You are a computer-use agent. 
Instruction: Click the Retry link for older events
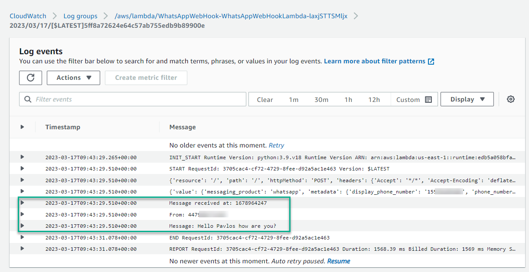click(277, 145)
